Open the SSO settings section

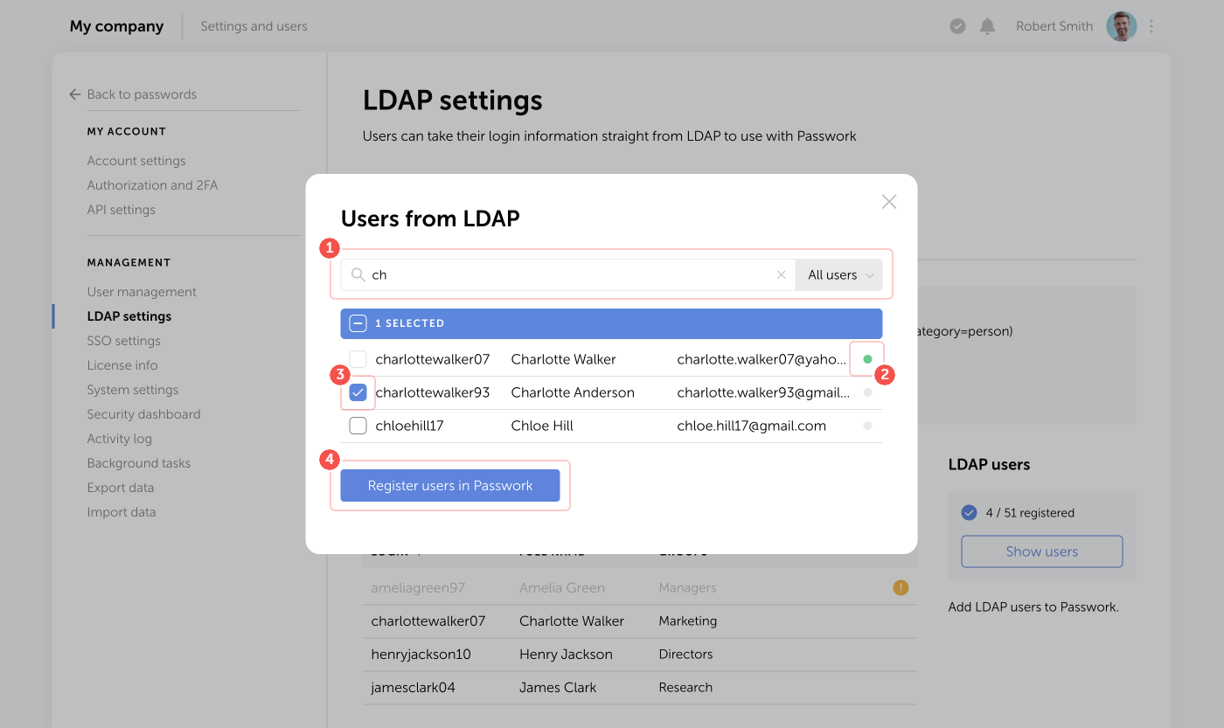click(124, 340)
